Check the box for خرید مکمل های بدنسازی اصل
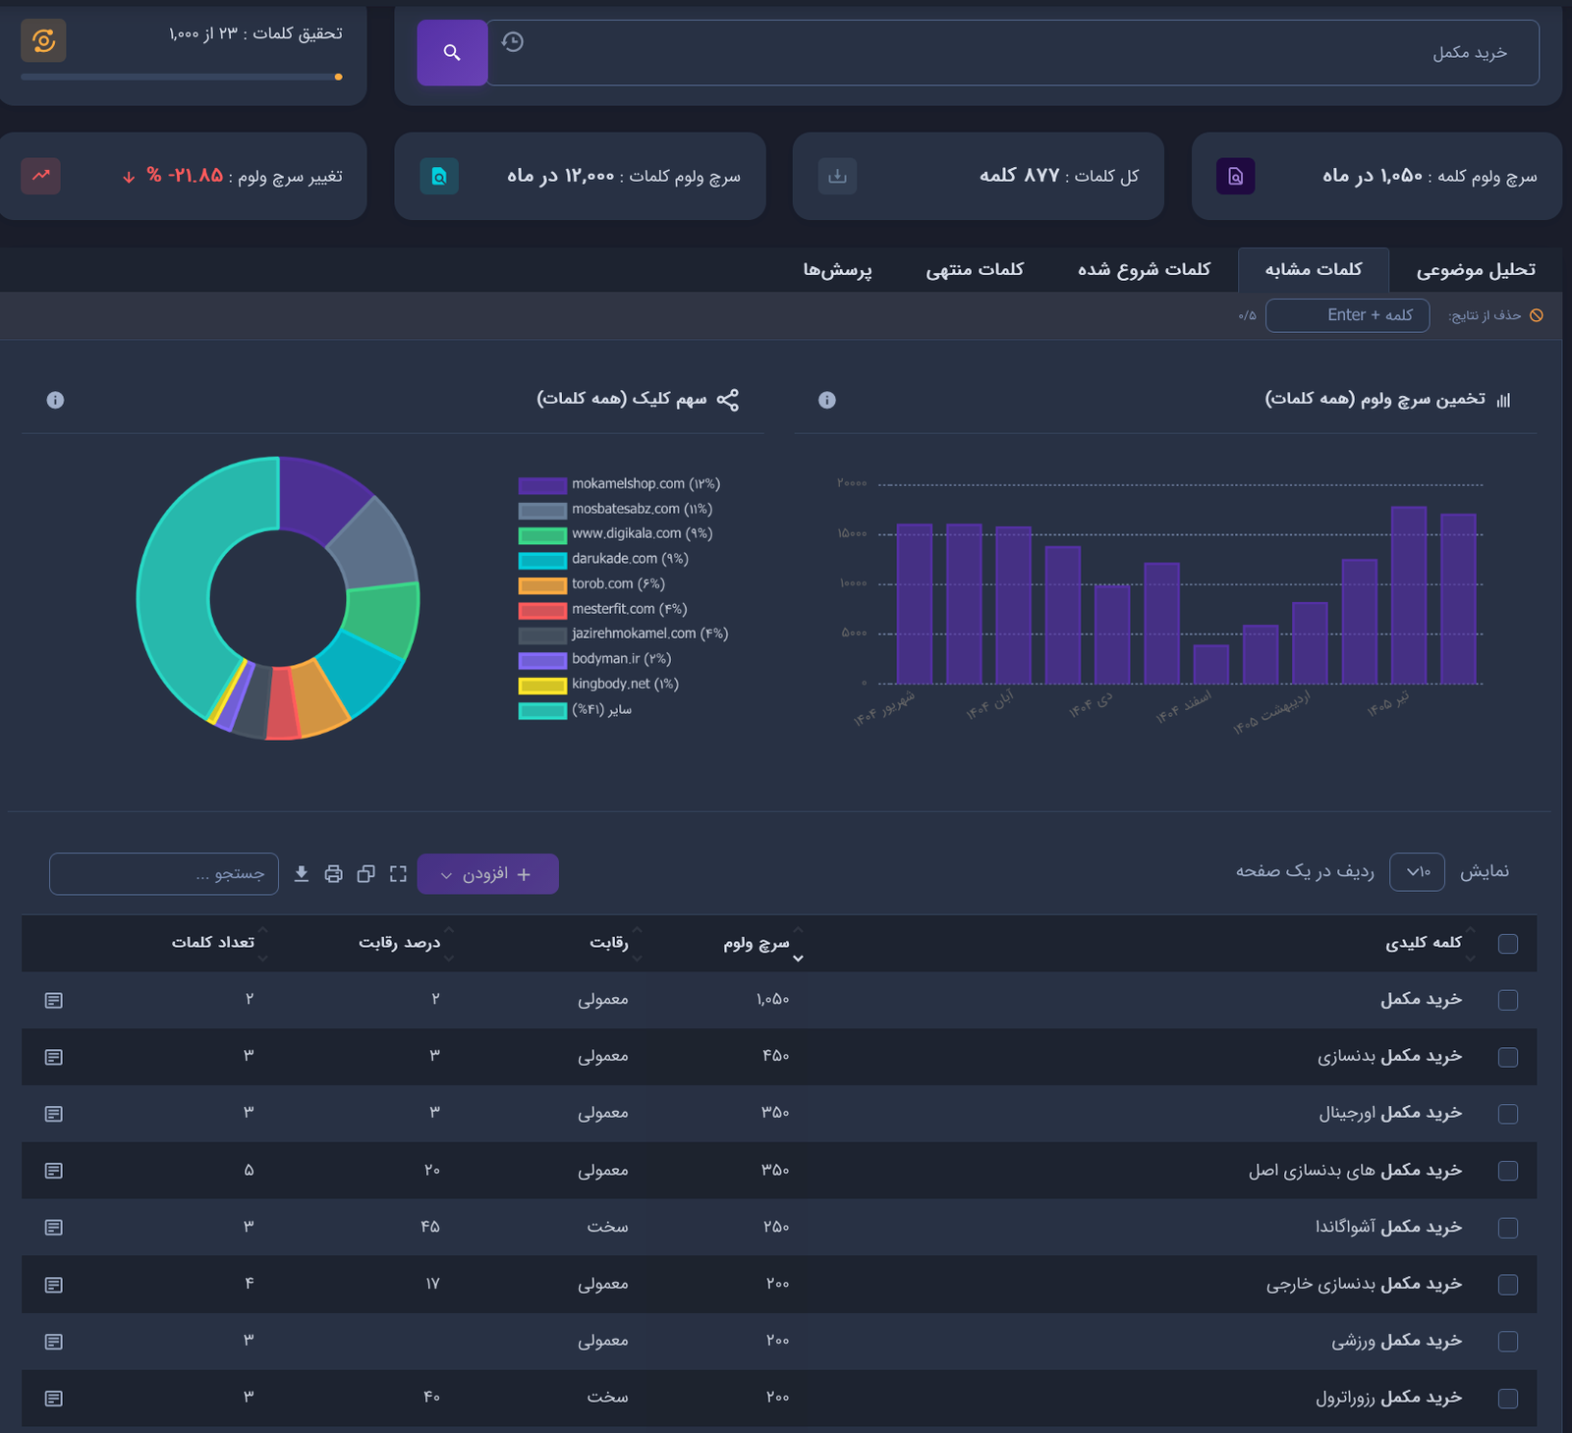 pyautogui.click(x=1508, y=1171)
